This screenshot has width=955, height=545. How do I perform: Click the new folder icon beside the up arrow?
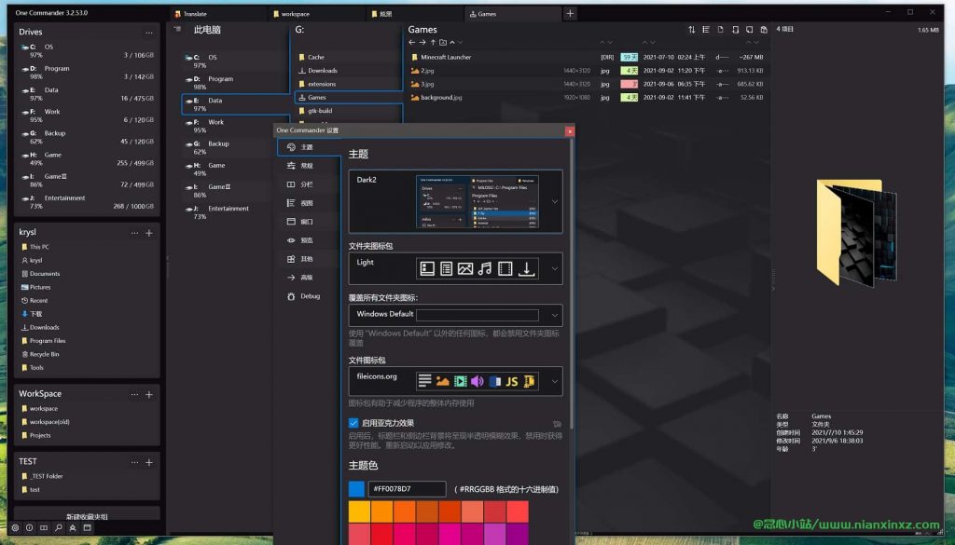443,43
